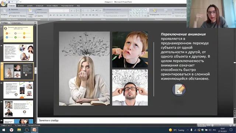Open Yandex Browser from the taskbar
This screenshot has width=236, height=133.
[x=11, y=130]
